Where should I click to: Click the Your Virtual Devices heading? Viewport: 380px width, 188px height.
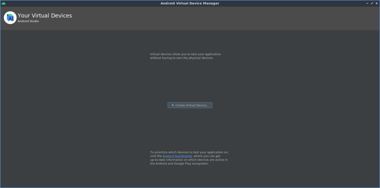click(45, 16)
